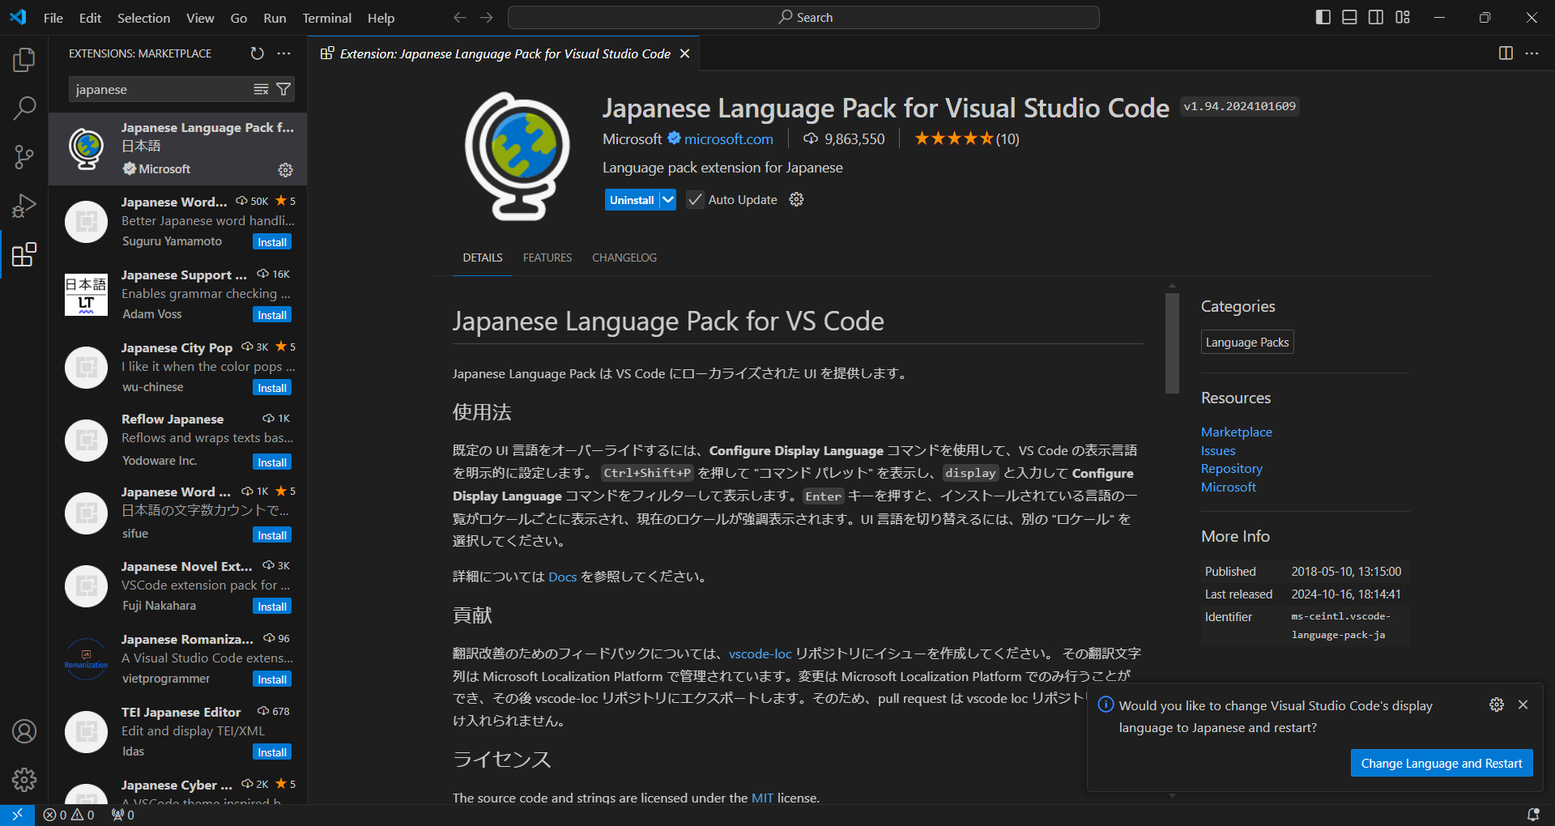Click the Language Packs category tag
The height and width of the screenshot is (826, 1555).
point(1247,342)
